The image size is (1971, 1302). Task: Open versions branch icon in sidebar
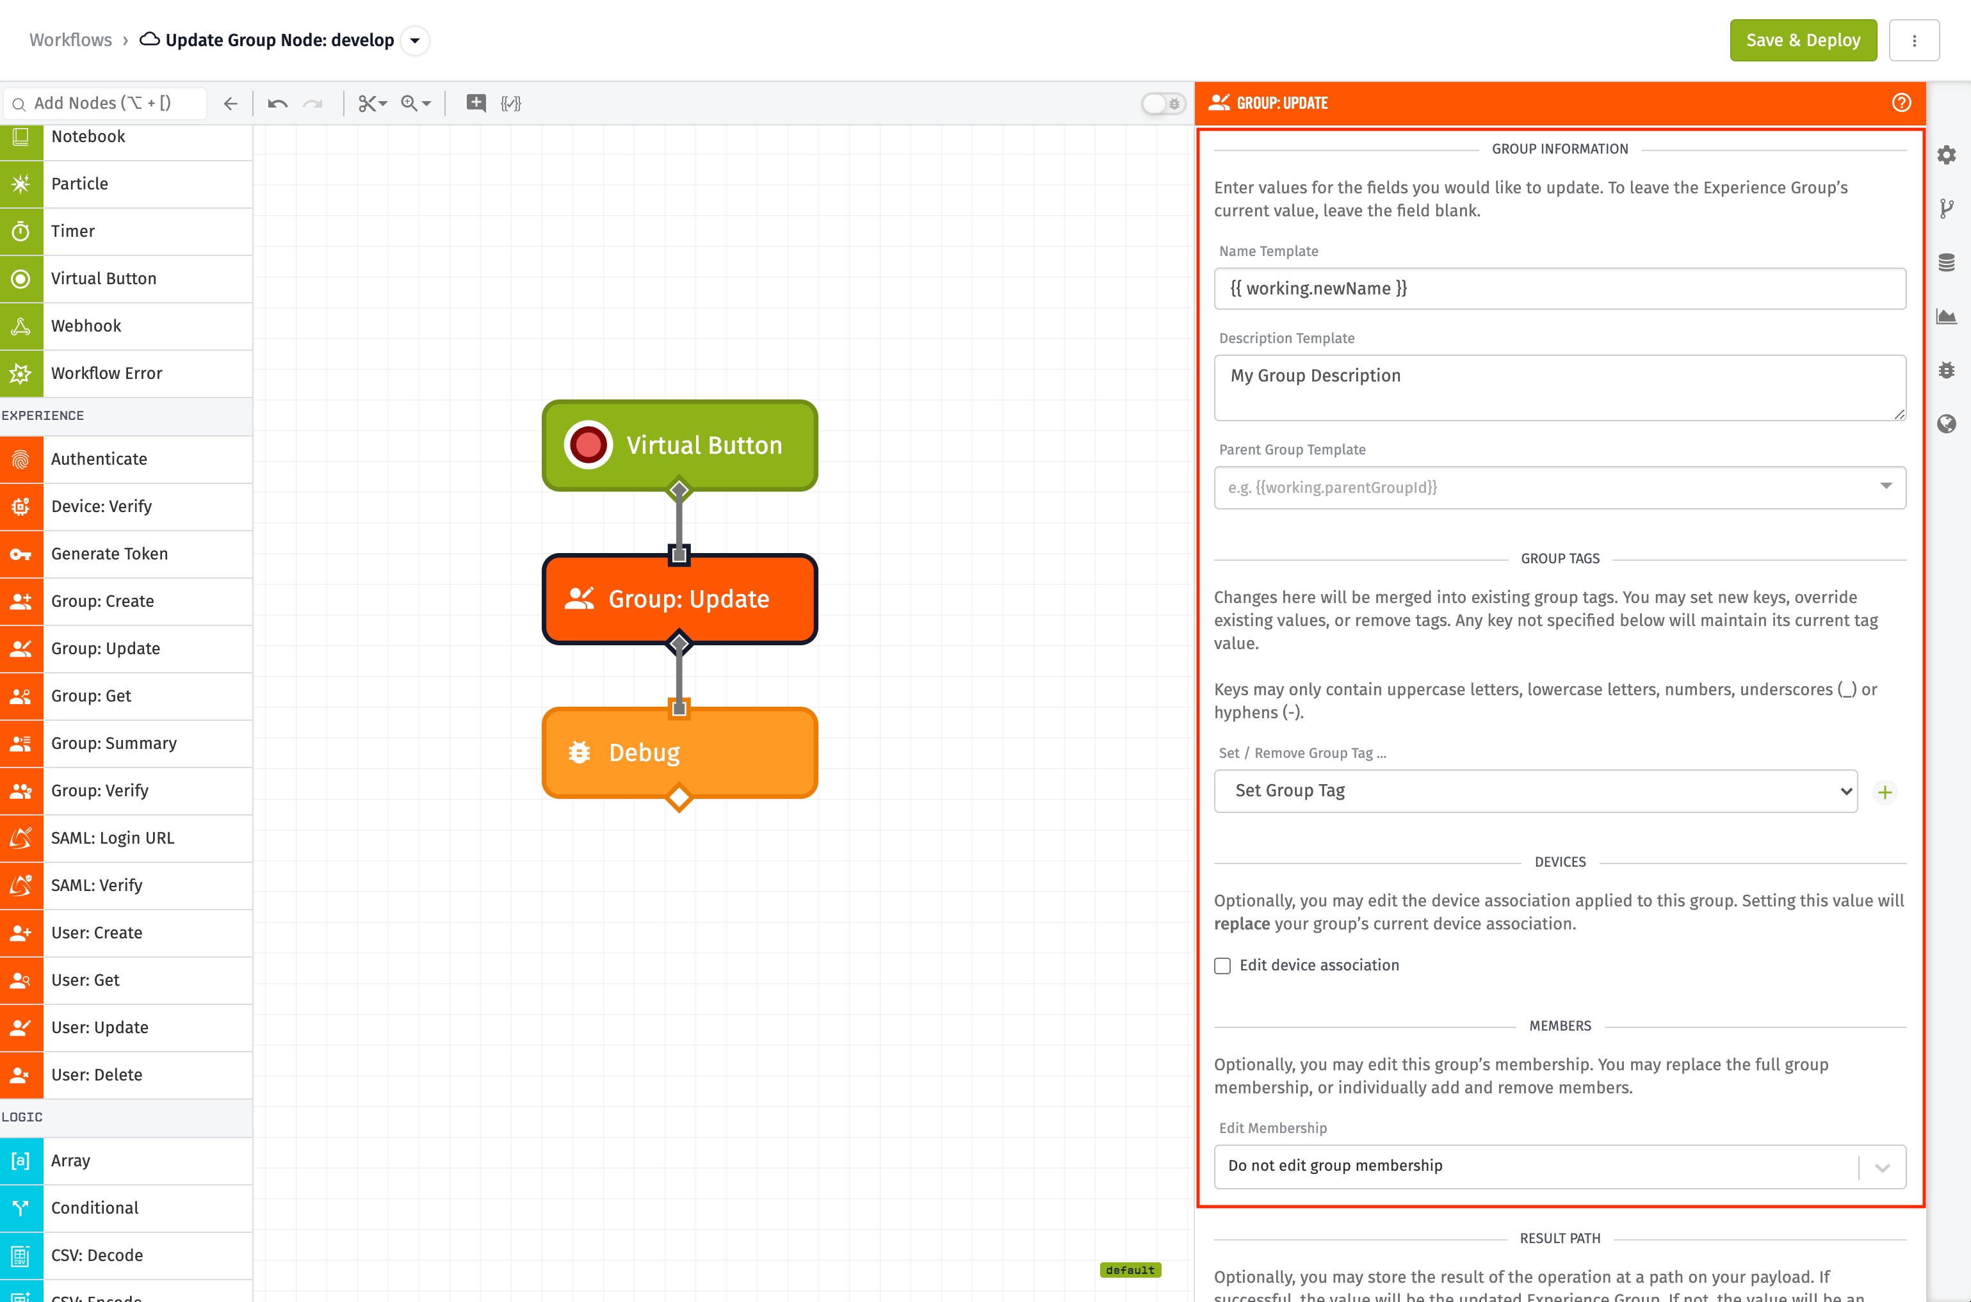pos(1946,209)
